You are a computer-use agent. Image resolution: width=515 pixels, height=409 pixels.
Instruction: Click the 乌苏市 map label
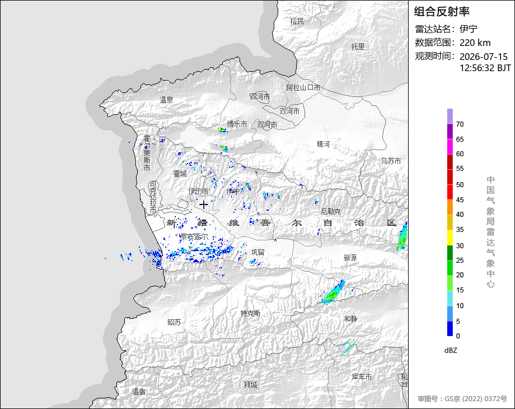[391, 161]
